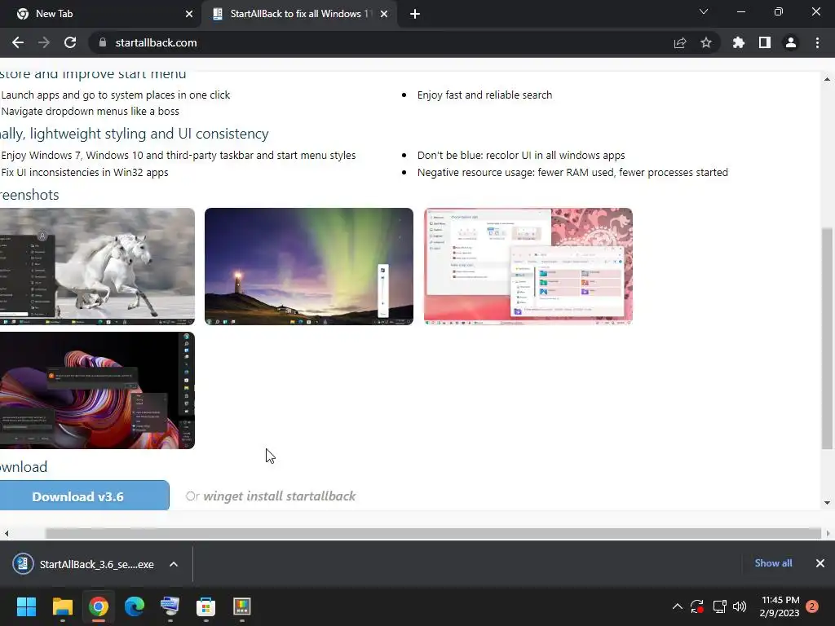Screen dimensions: 835x626
Task: Click the winget install startallback text
Action: 280,496
